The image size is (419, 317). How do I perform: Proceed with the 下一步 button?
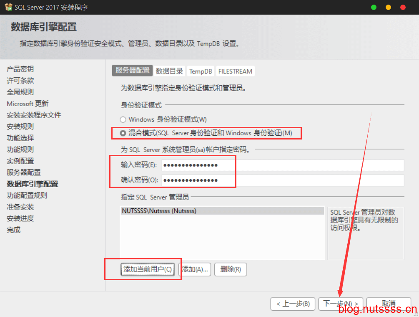pyautogui.click(x=341, y=304)
